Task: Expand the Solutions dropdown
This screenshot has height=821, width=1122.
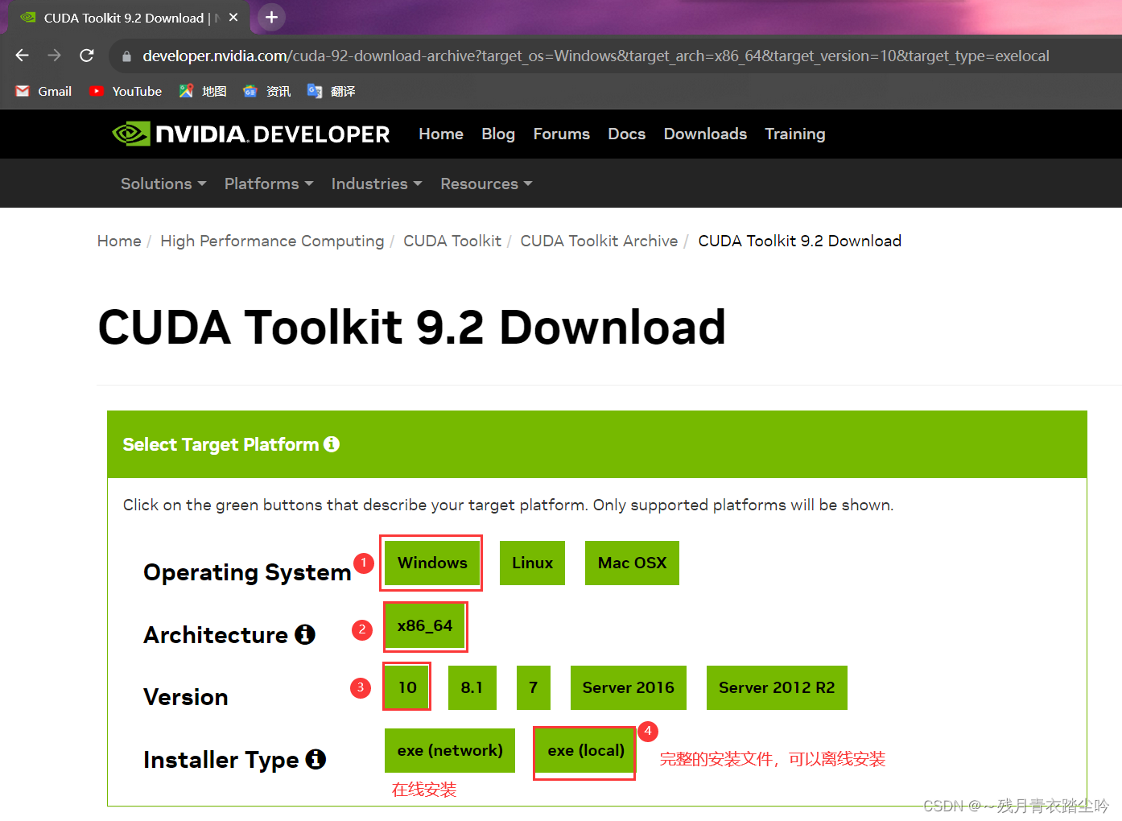Action: 163,184
